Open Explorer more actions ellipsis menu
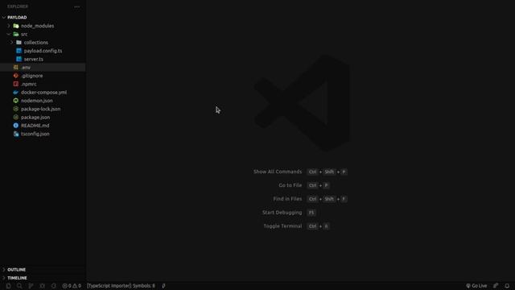Image resolution: width=515 pixels, height=290 pixels. (77, 6)
